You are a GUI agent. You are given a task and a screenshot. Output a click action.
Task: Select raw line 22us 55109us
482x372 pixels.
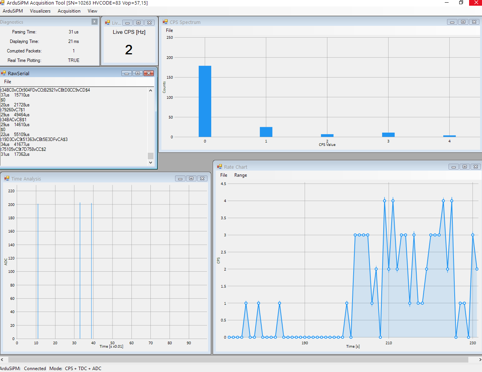pos(15,135)
